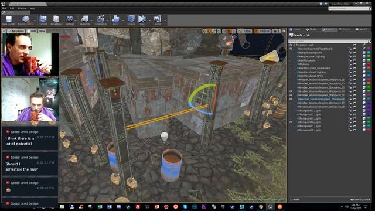Open the Settings toolbar icon

coord(70,19)
